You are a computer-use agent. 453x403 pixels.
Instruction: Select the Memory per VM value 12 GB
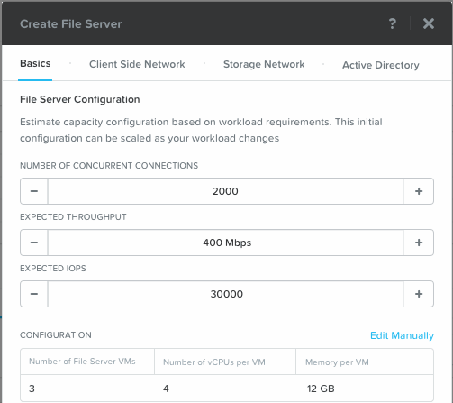(x=321, y=389)
